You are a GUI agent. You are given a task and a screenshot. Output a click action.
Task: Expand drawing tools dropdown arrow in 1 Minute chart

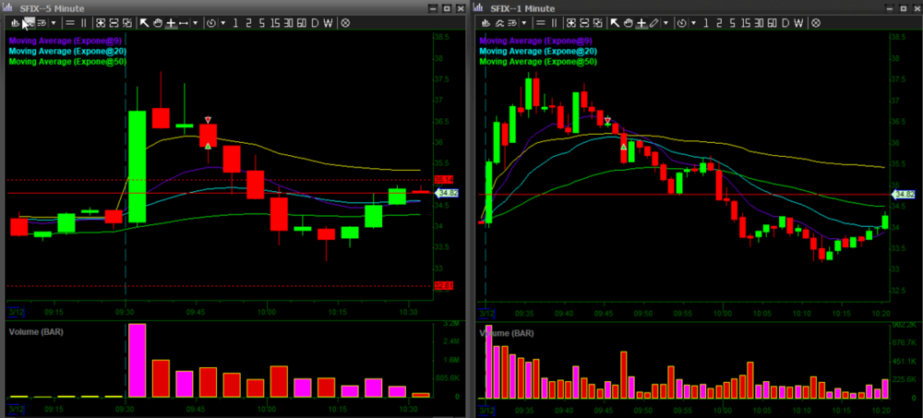pos(666,22)
